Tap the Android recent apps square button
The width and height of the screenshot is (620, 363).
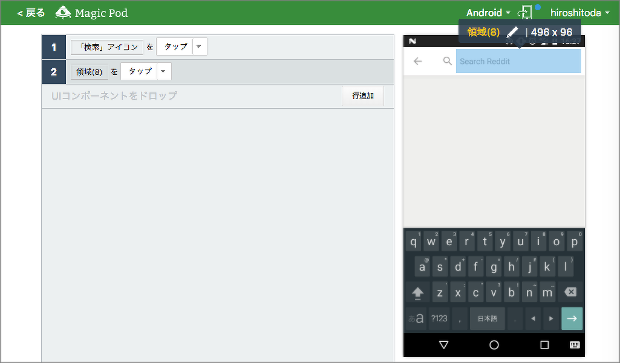tap(544, 345)
